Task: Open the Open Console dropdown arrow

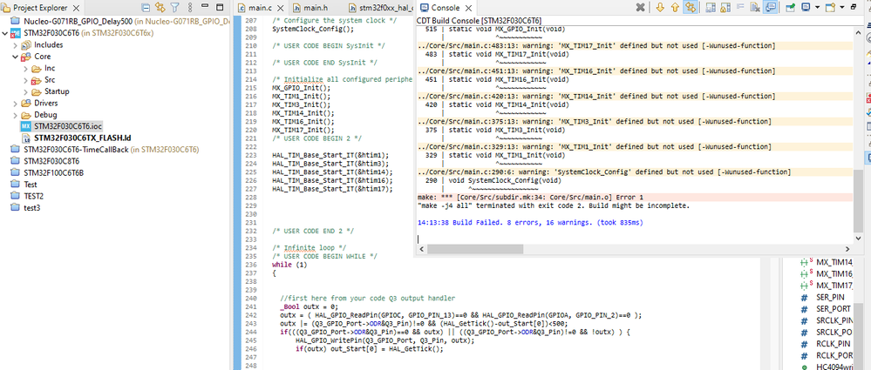Action: click(843, 7)
